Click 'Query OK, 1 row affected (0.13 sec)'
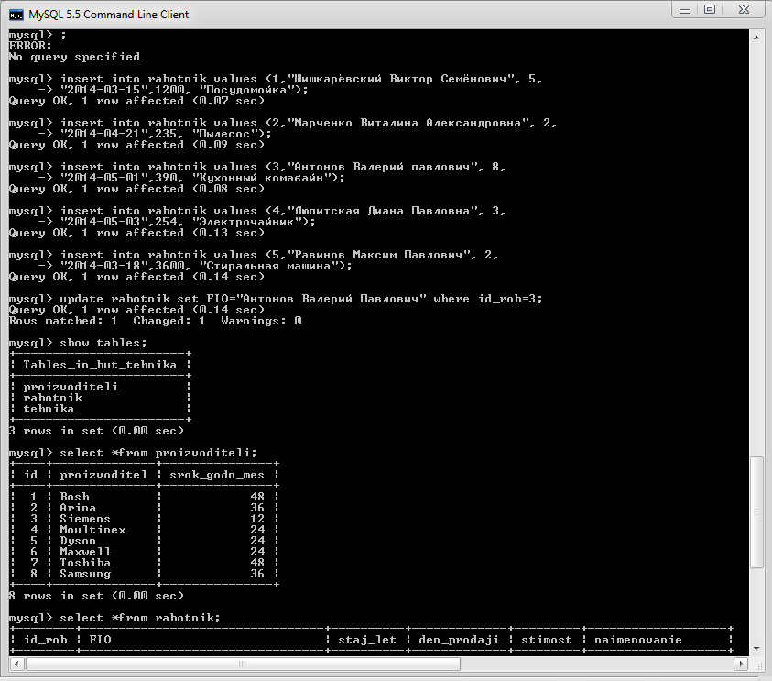This screenshot has width=772, height=681. (136, 233)
